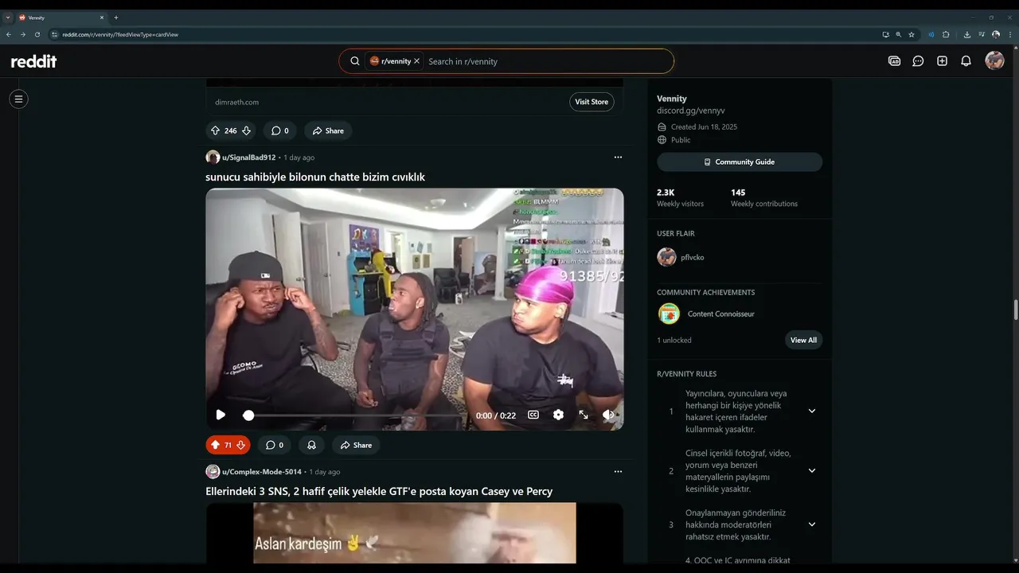Select the Vennity browser tab
This screenshot has width=1019, height=573.
(61, 17)
